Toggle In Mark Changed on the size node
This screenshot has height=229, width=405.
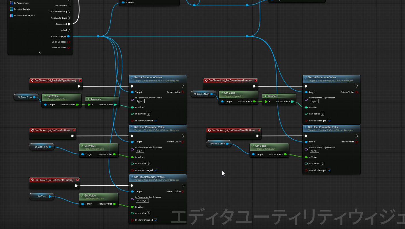pyautogui.click(x=156, y=170)
